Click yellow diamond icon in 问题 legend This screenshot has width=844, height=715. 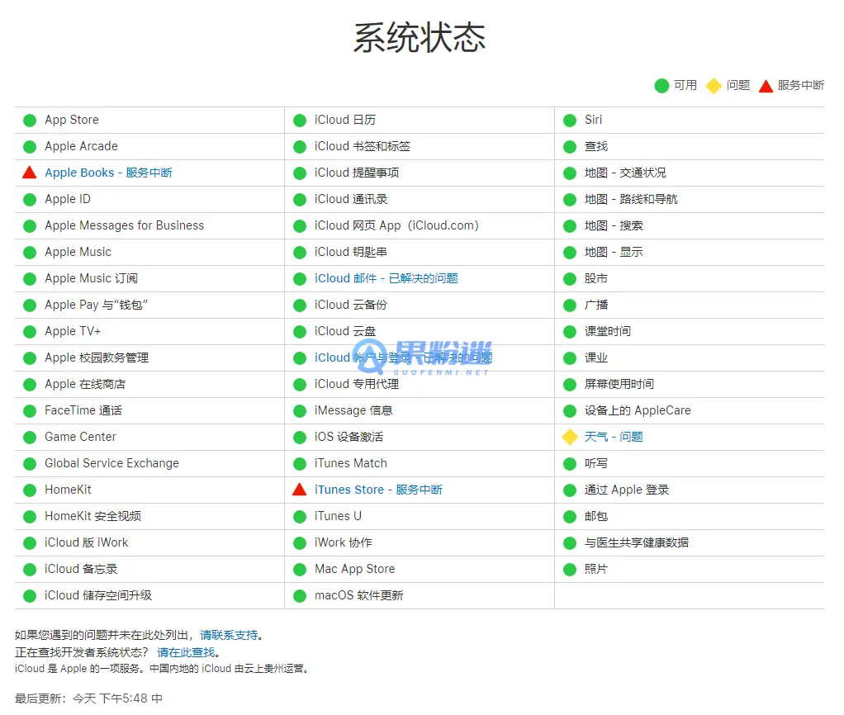pos(714,86)
